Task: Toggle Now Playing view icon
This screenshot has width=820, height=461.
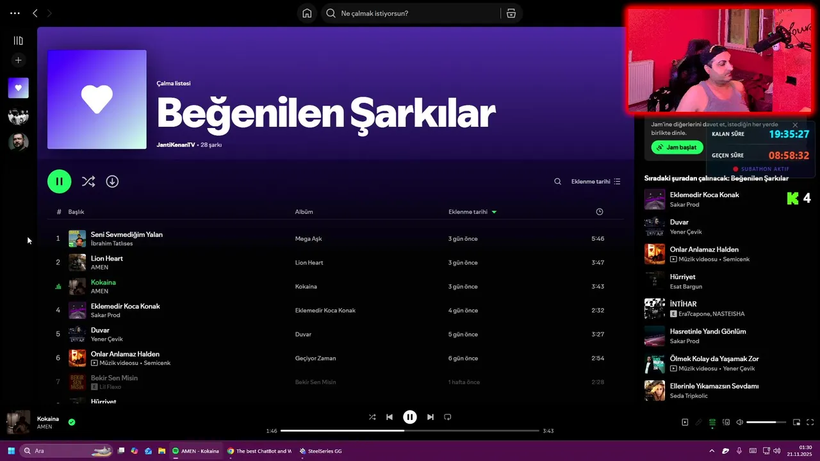Action: [685, 422]
